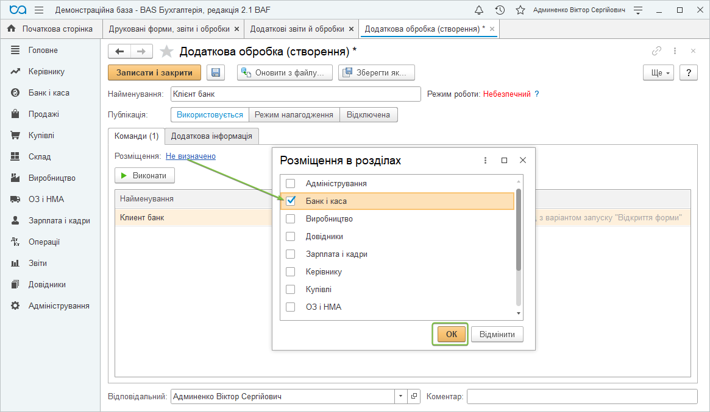
Task: Click the Коментар input field
Action: pos(581,396)
